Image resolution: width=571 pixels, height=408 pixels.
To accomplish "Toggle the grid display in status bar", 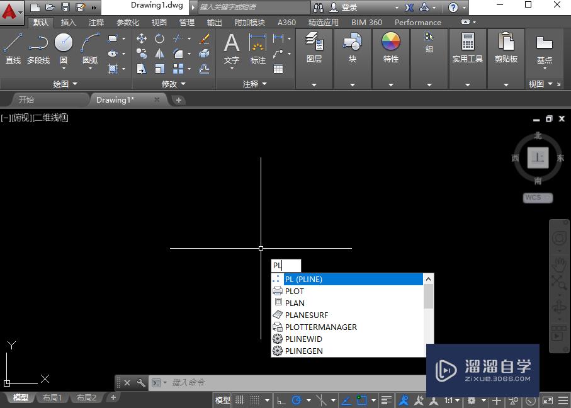I will tap(256, 400).
